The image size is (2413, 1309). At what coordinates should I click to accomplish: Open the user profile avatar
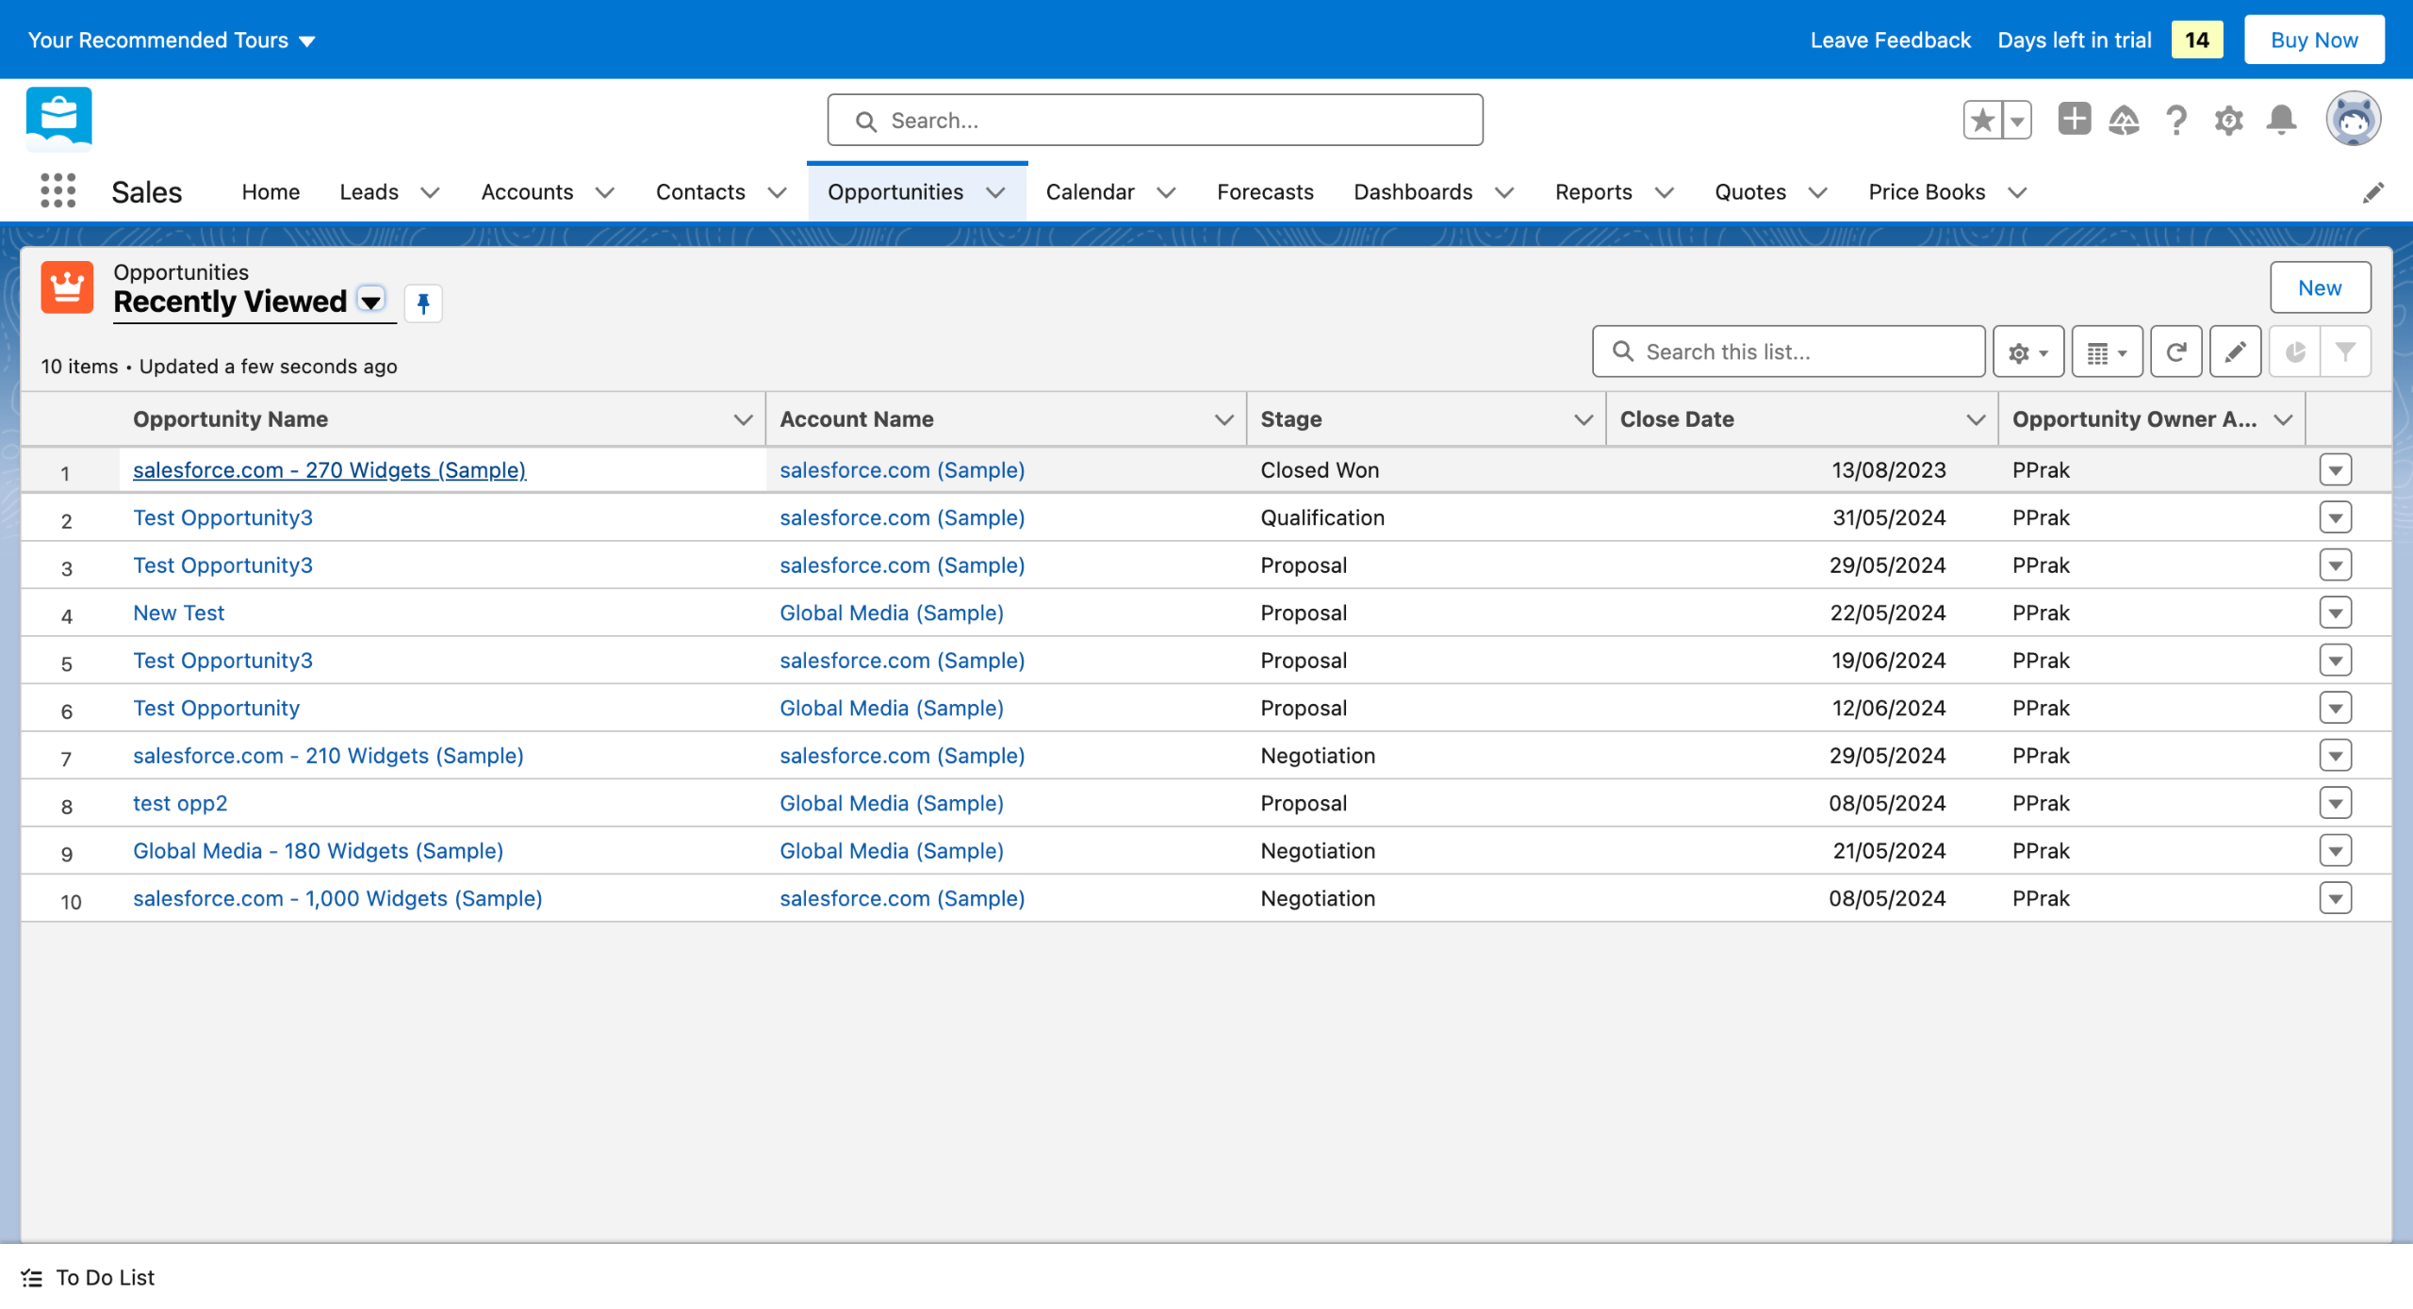[x=2354, y=119]
